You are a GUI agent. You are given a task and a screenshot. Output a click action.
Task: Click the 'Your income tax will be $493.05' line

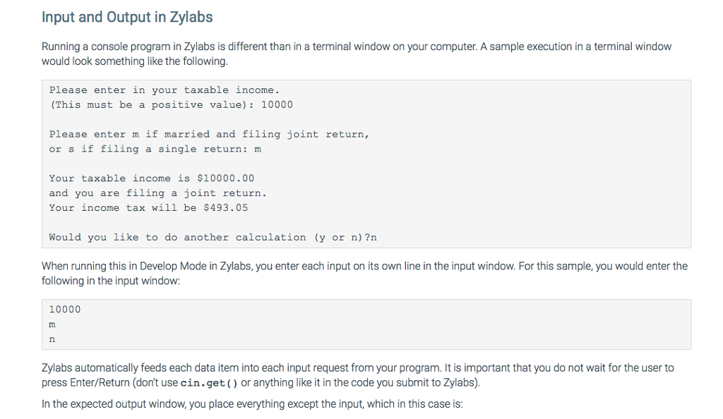pyautogui.click(x=148, y=208)
